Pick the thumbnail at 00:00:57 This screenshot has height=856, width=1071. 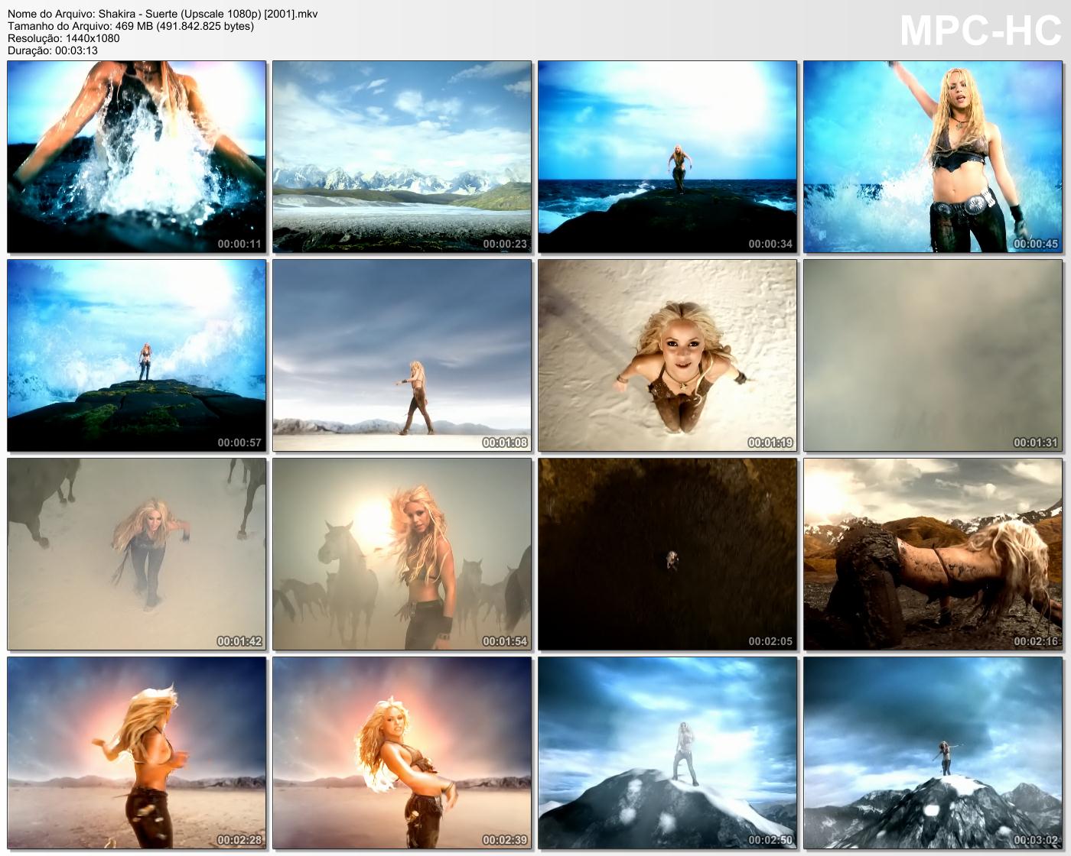click(x=137, y=355)
